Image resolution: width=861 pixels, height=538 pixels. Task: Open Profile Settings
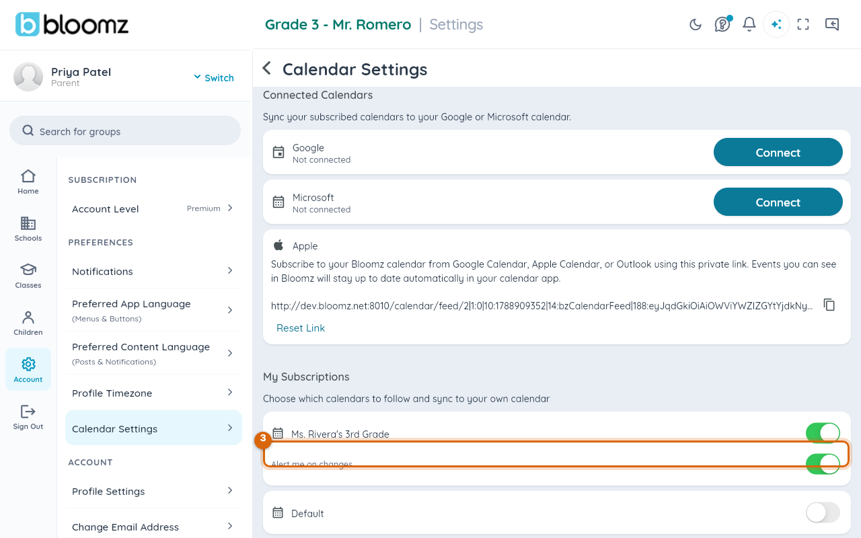pyautogui.click(x=154, y=491)
